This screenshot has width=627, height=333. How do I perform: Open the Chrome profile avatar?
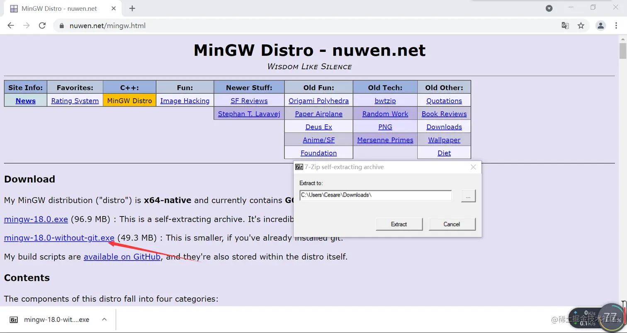[600, 26]
